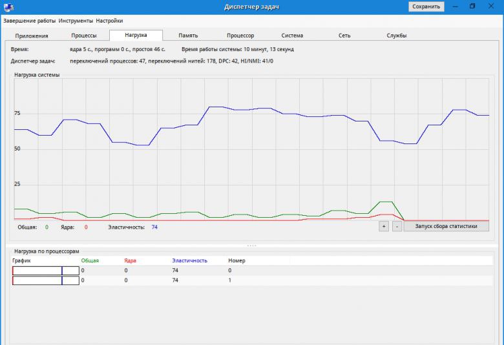Click the uptime text 'Время работы системы'
504x345 pixels.
(x=238, y=50)
